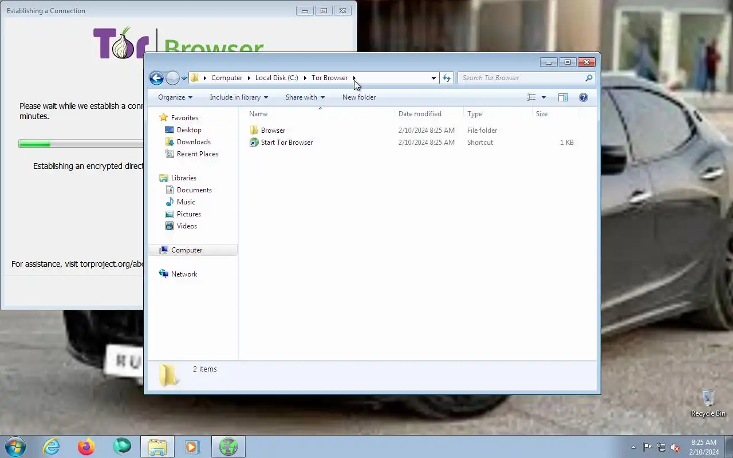Open Explorer help icon
This screenshot has height=458, width=733.
[x=584, y=97]
